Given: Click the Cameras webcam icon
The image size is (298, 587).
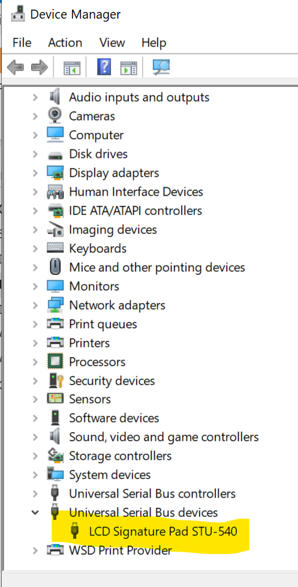Looking at the screenshot, I should [x=55, y=116].
